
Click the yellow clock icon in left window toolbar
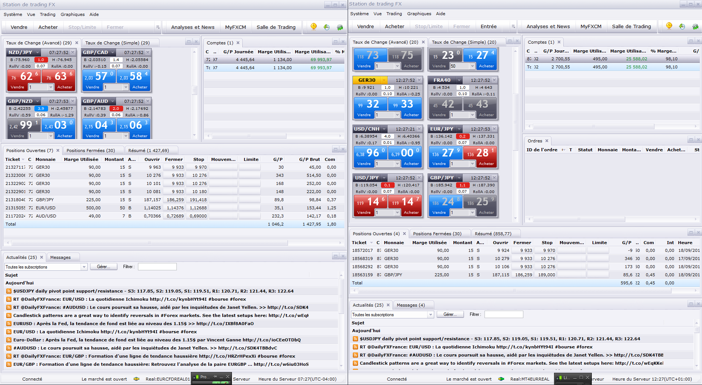[314, 27]
